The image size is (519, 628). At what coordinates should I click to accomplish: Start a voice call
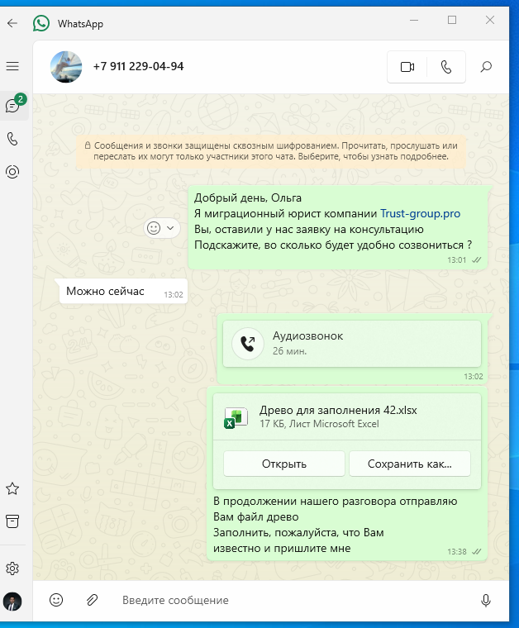tap(446, 67)
